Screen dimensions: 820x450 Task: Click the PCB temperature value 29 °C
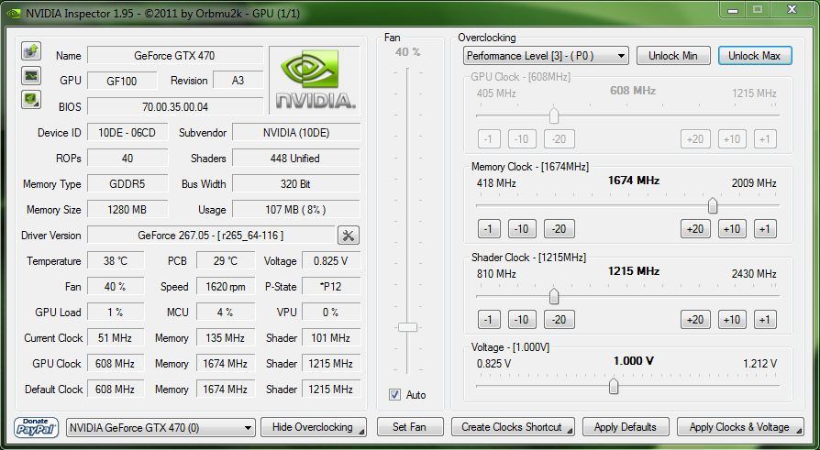tap(226, 261)
